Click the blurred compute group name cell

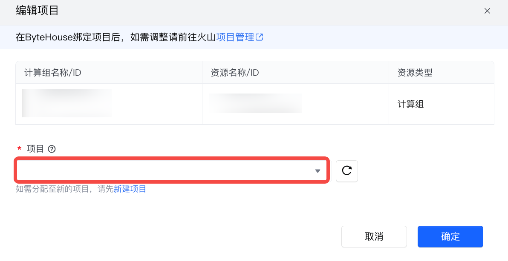point(67,103)
